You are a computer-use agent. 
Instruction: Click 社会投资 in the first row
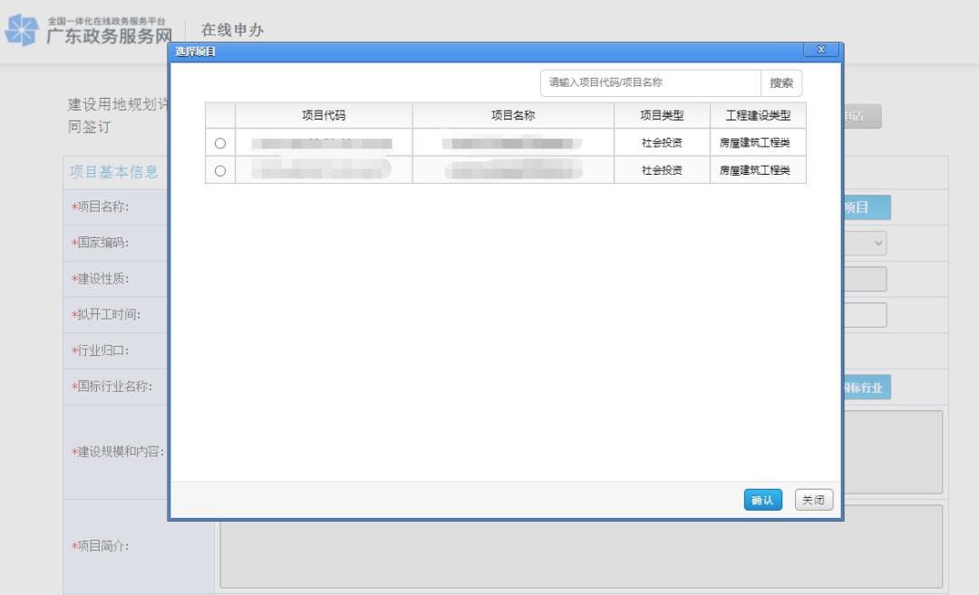pyautogui.click(x=662, y=143)
